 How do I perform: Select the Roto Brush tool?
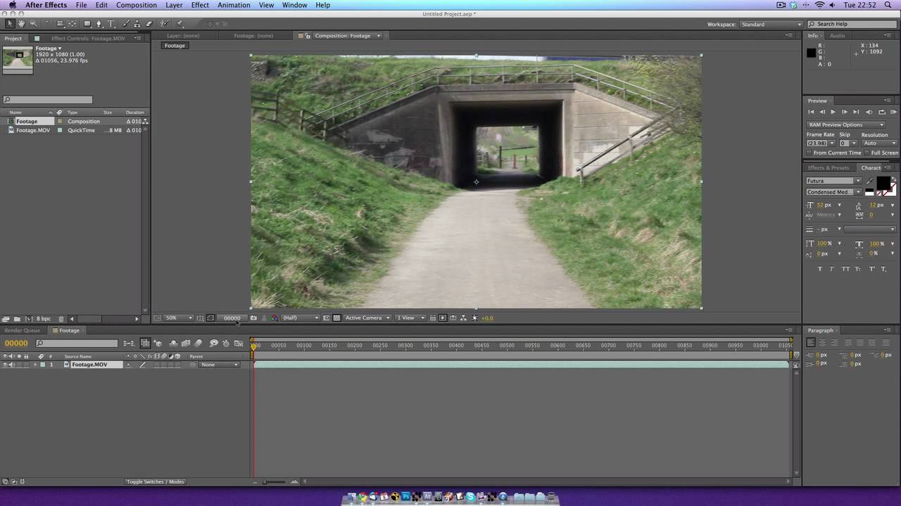164,24
